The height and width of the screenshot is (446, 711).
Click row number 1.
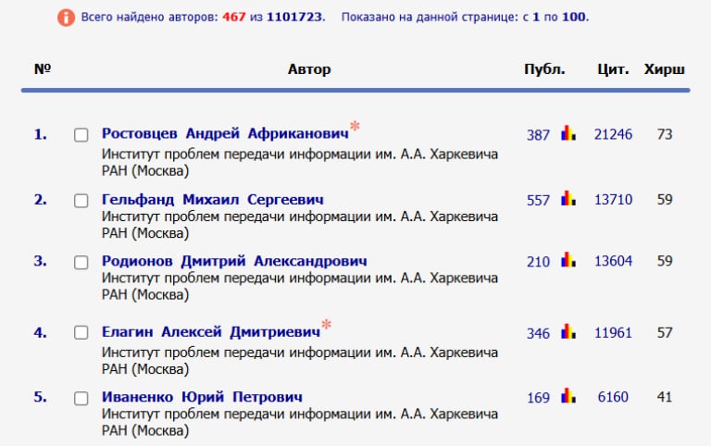(41, 134)
